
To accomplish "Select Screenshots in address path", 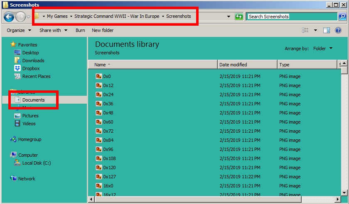I will point(179,16).
